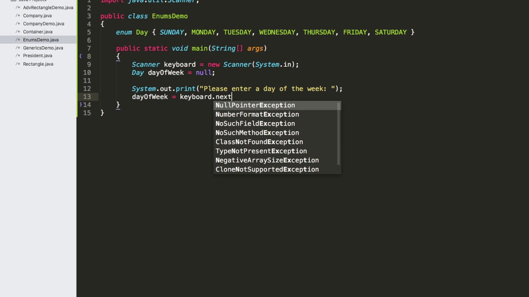The height and width of the screenshot is (297, 529).
Task: Click the class name EnumsDemo in code
Action: point(169,16)
